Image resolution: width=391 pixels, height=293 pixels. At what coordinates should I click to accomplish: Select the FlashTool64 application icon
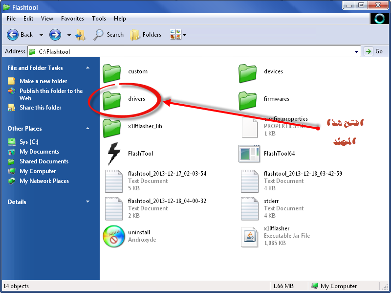pyautogui.click(x=249, y=154)
